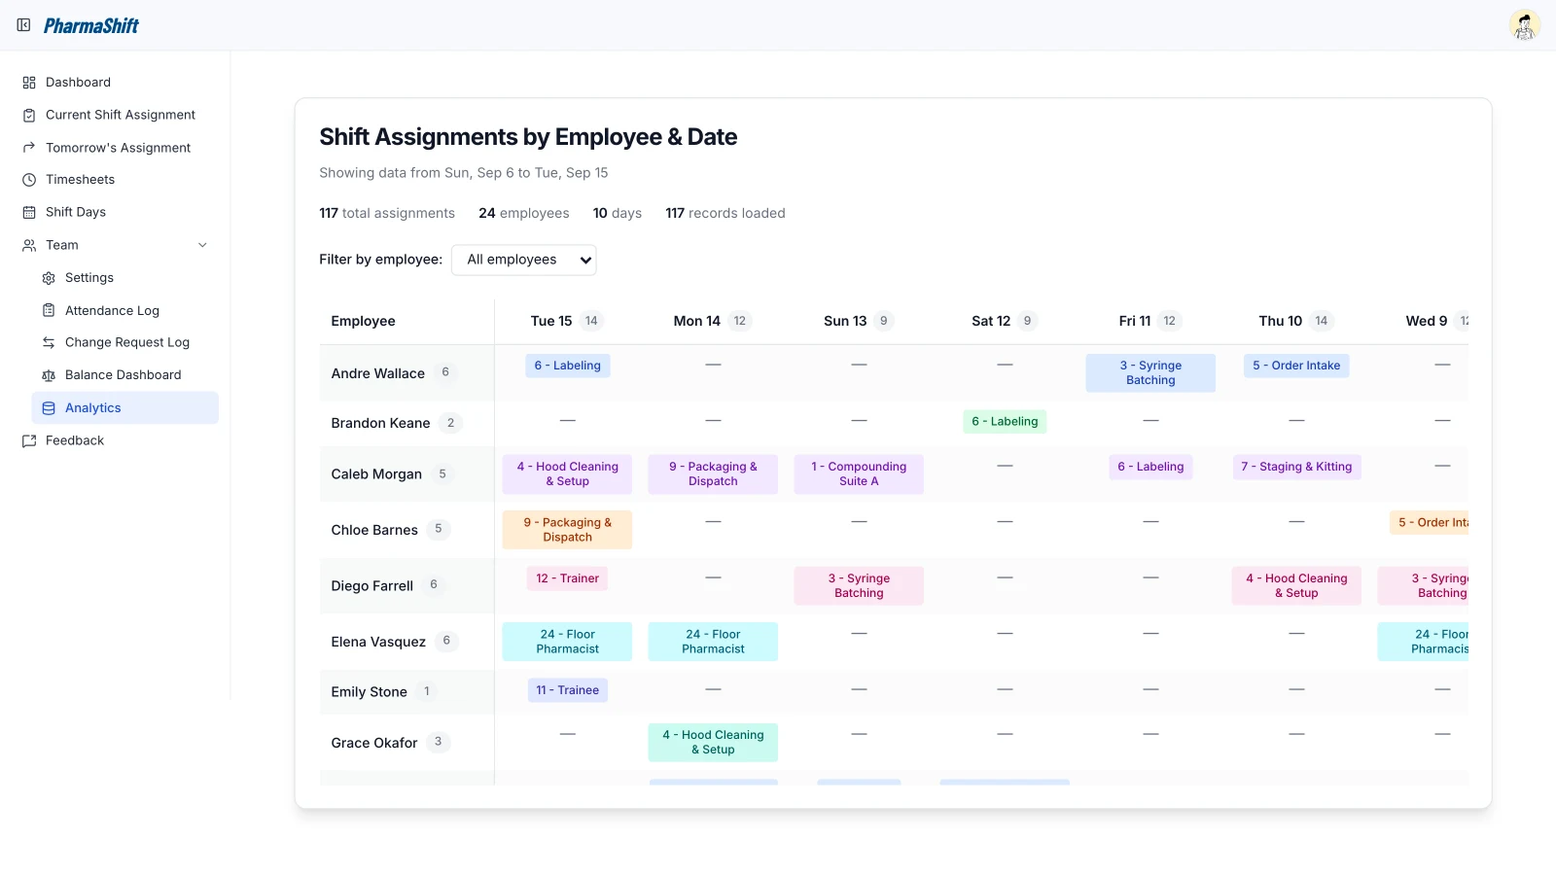Image resolution: width=1556 pixels, height=875 pixels.
Task: Click Emily Stone's 11 - Trainee shift
Action: 568,690
